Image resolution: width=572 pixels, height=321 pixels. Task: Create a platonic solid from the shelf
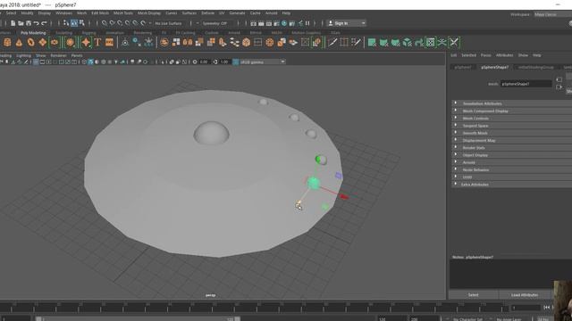tap(70, 42)
